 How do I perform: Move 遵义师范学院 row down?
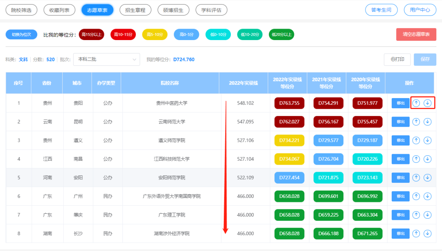tap(428, 140)
